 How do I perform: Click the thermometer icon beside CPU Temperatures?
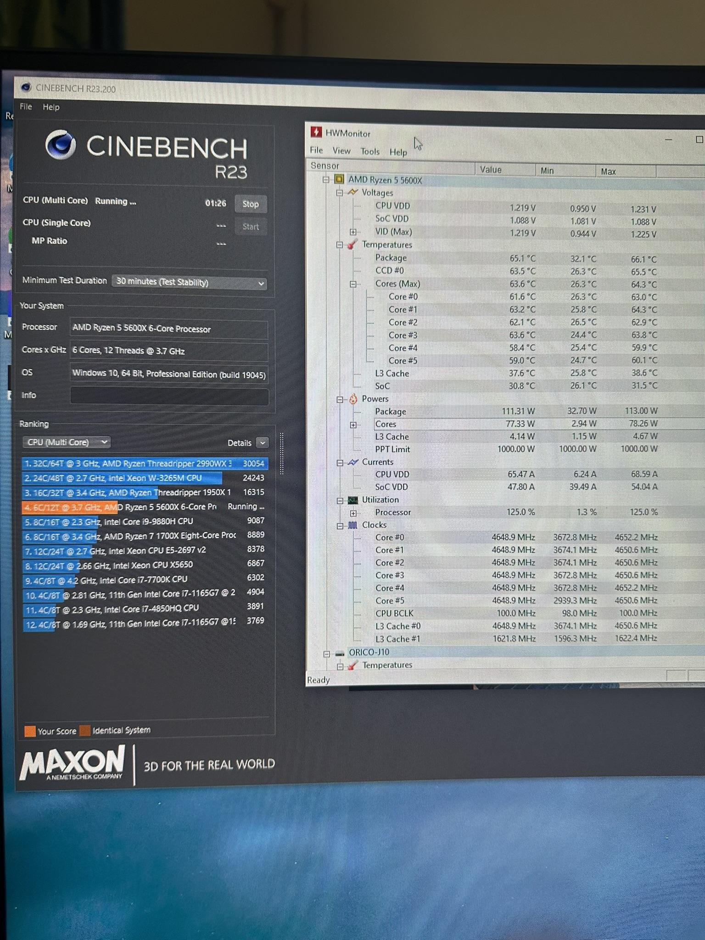(x=352, y=244)
